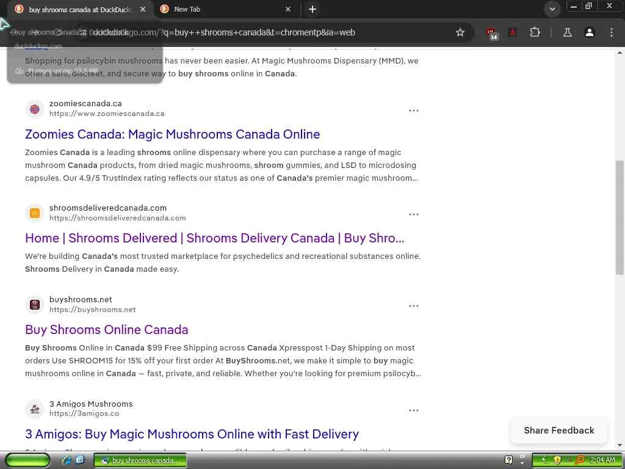The height and width of the screenshot is (469, 625).
Task: Click the buyshrooms.net favicon
Action: pos(35,305)
